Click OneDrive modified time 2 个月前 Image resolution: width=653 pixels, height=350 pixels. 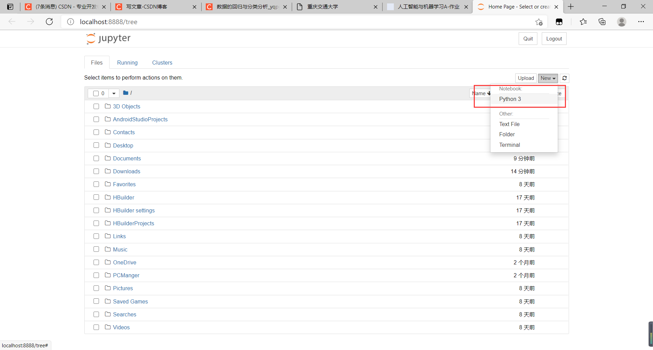[524, 262]
